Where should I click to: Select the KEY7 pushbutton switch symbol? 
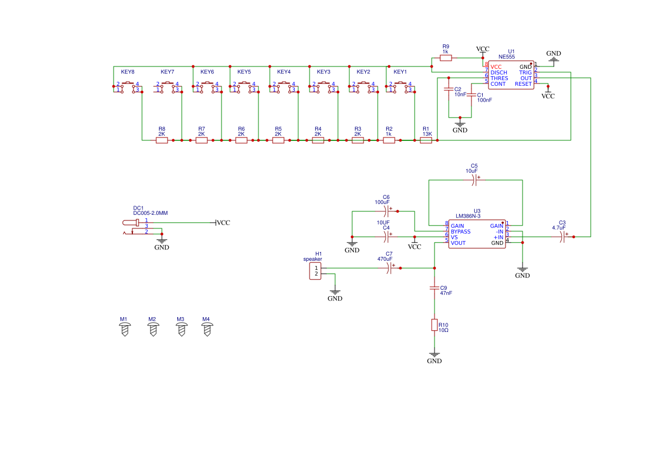point(167,88)
